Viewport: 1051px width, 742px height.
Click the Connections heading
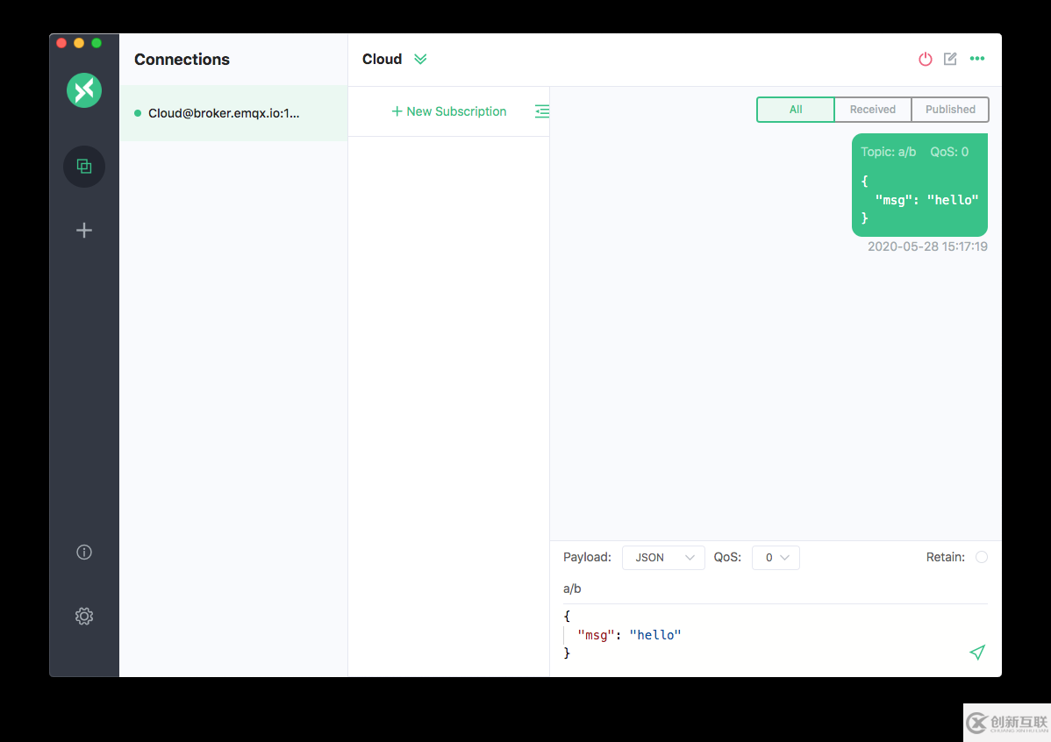182,60
